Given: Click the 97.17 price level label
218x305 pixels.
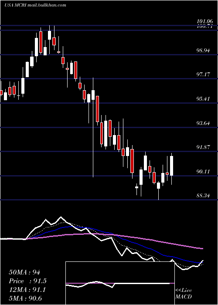Looking at the screenshot, I should point(203,74).
